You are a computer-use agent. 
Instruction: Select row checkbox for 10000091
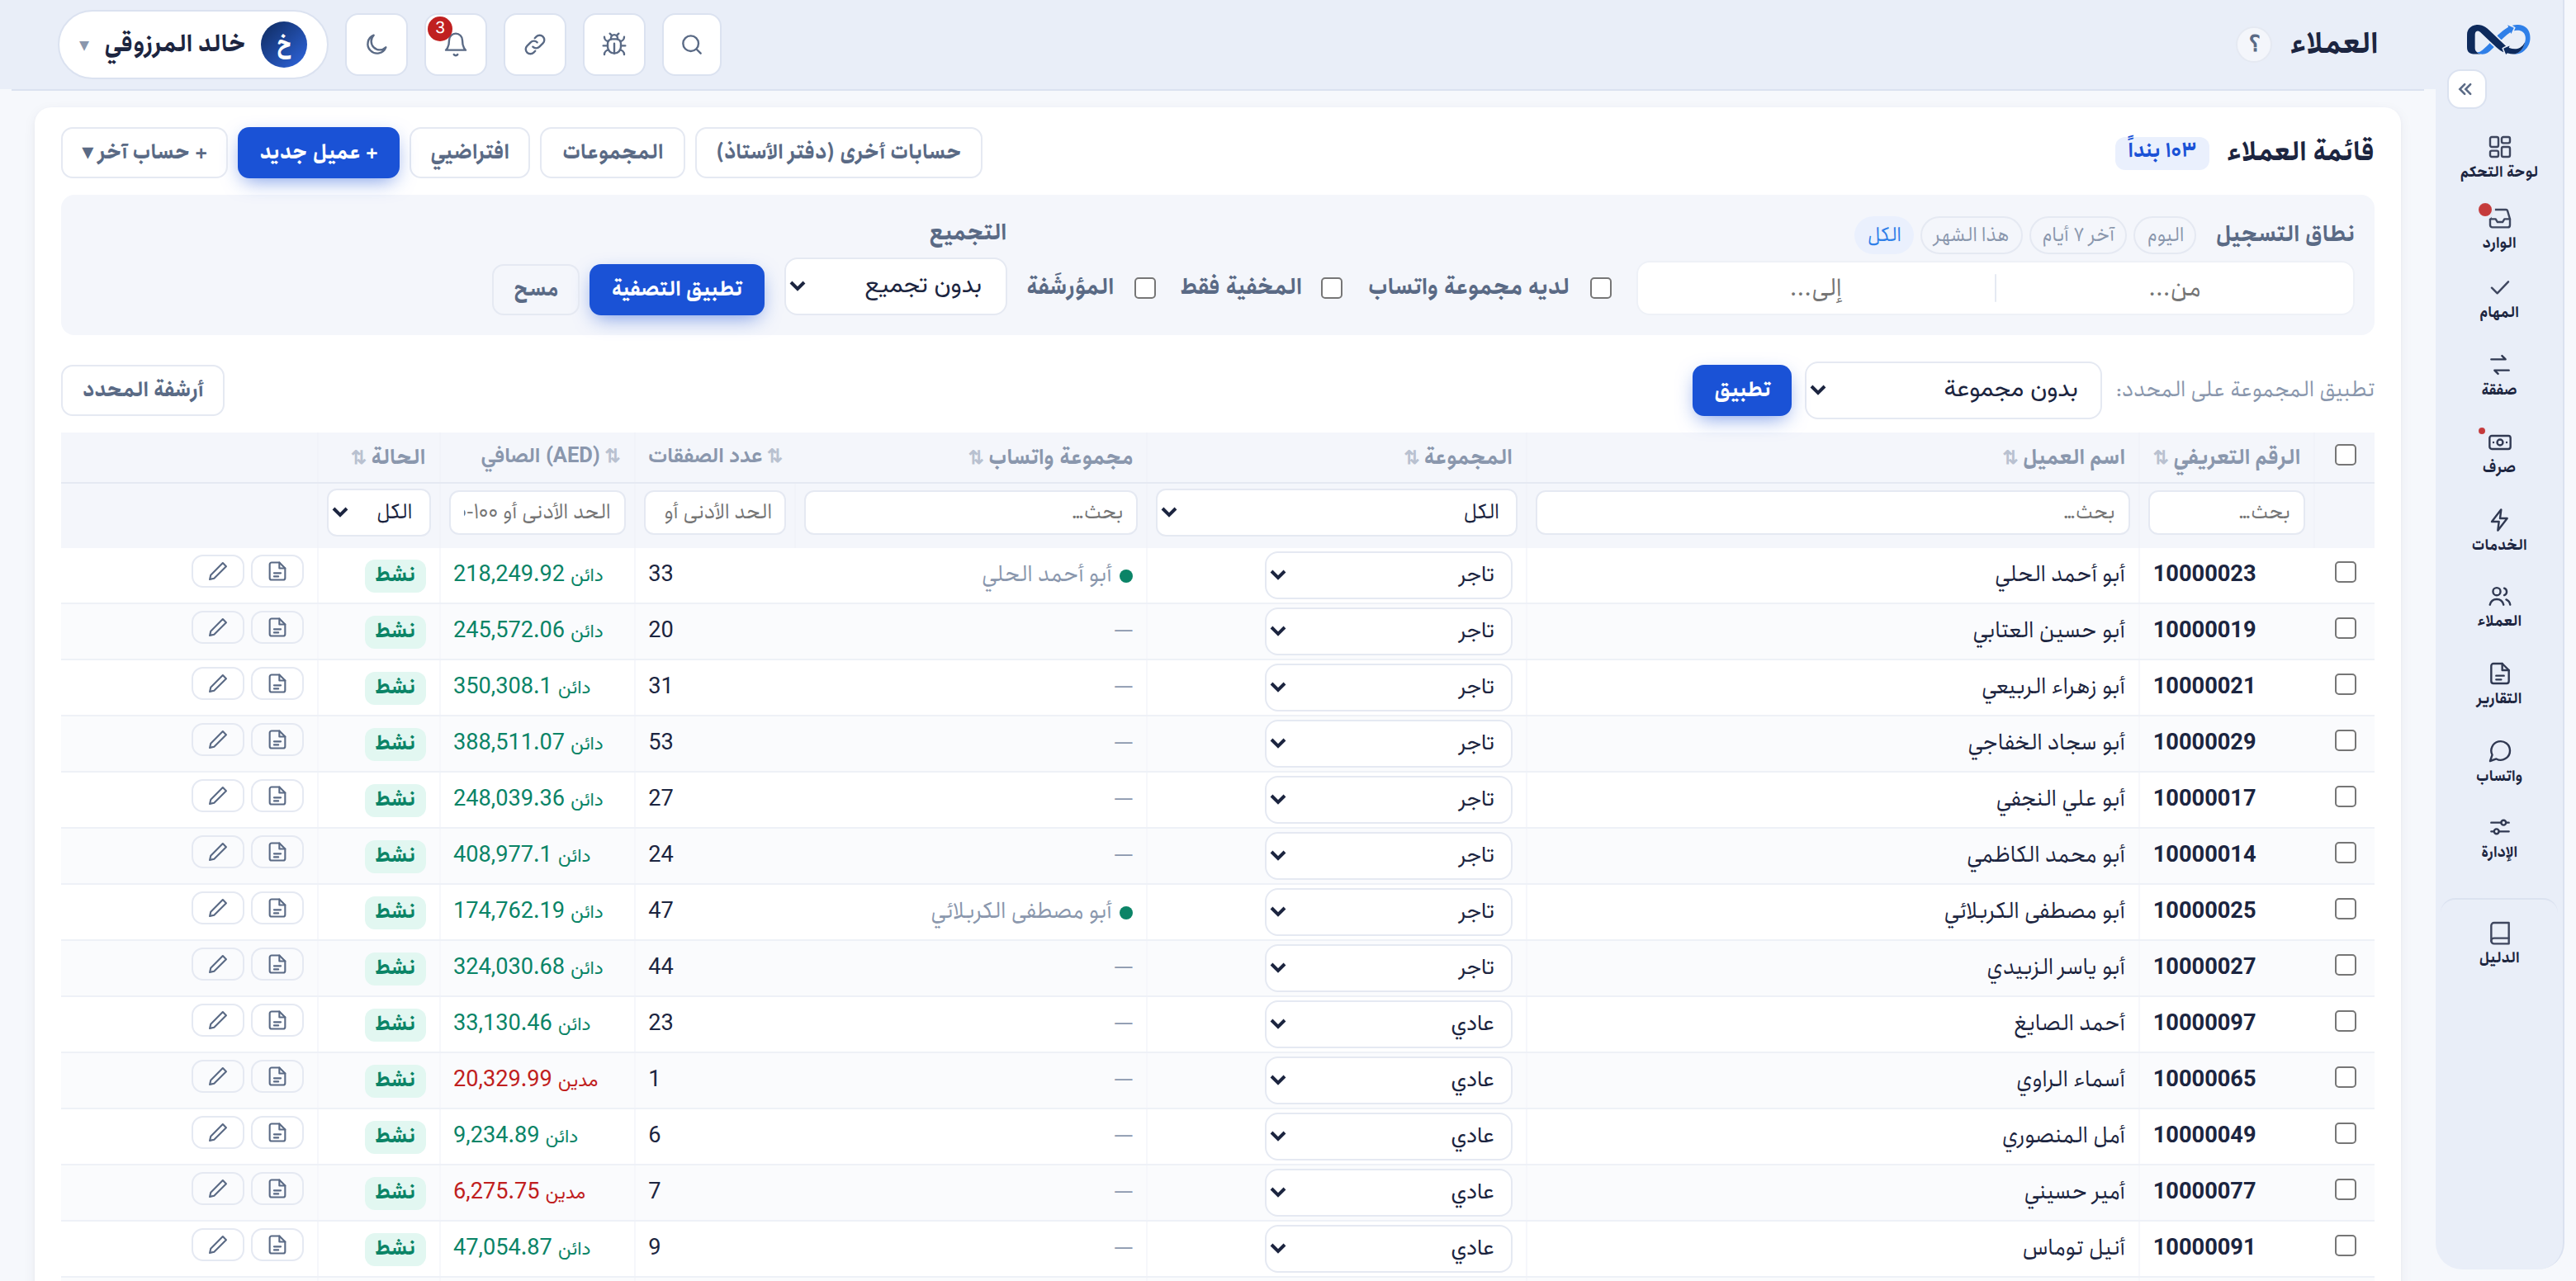click(x=2345, y=1245)
